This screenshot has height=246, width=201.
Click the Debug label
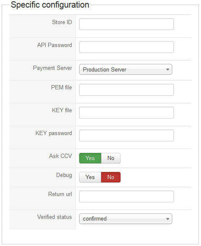pos(64,175)
